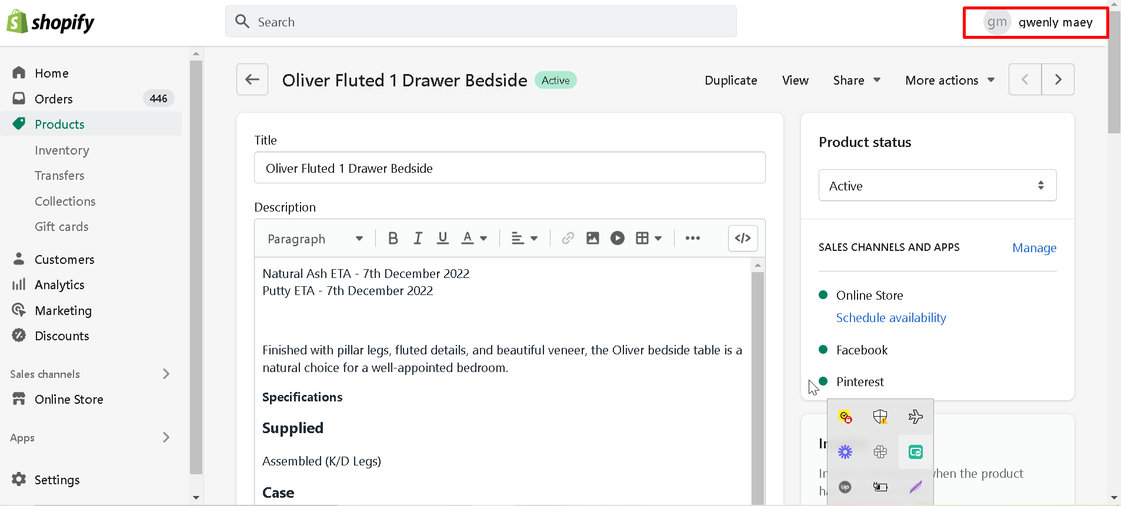Open Analytics in the sidebar
The width and height of the screenshot is (1121, 506).
[x=59, y=284]
